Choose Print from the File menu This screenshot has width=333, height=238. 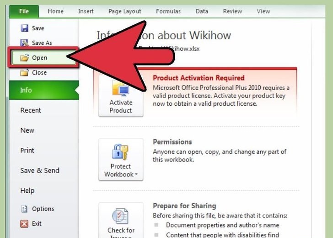[x=27, y=151]
